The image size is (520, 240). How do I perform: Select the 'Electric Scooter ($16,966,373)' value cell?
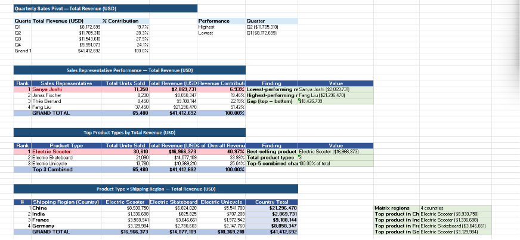point(336,152)
